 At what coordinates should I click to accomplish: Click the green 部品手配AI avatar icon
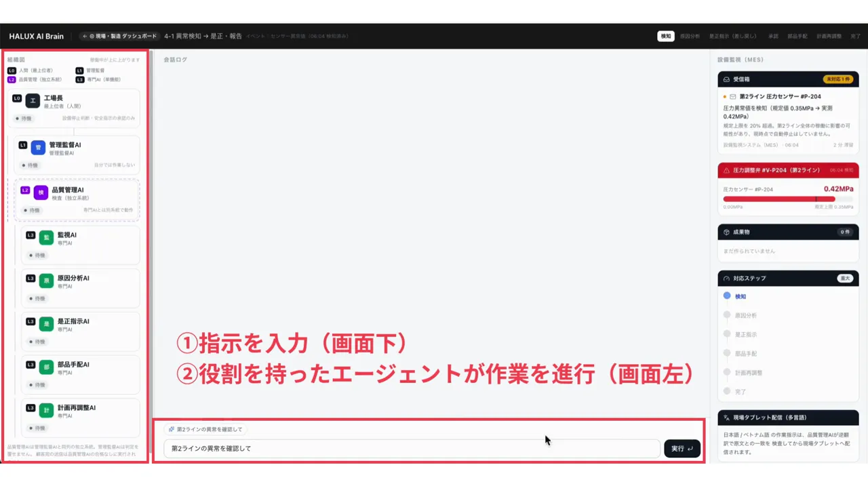(x=46, y=367)
